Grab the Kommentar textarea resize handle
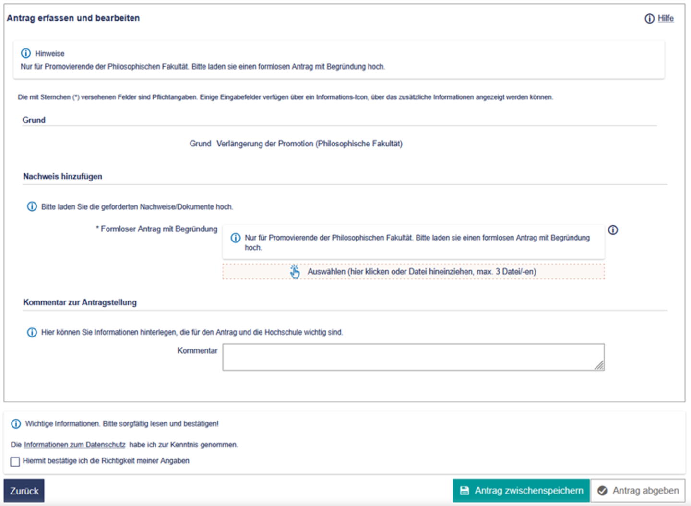691x506 pixels. [x=599, y=365]
